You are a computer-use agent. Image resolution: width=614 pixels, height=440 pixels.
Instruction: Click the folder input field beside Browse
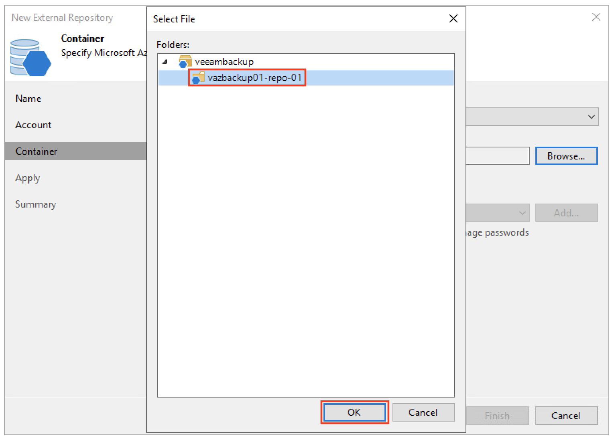coord(498,156)
